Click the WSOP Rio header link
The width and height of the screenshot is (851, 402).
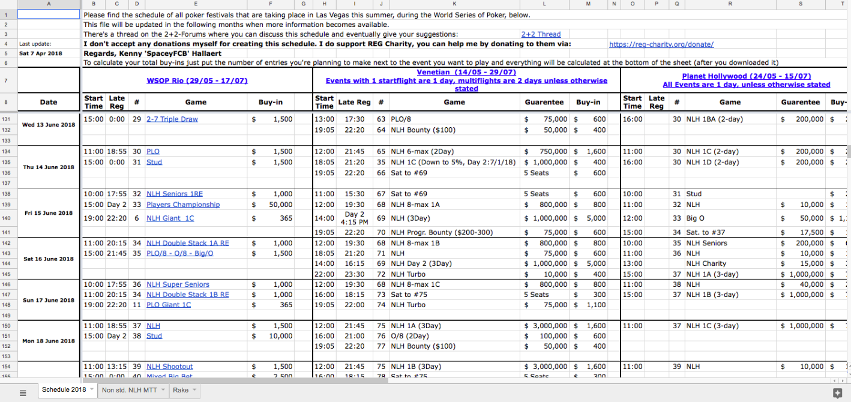(197, 80)
